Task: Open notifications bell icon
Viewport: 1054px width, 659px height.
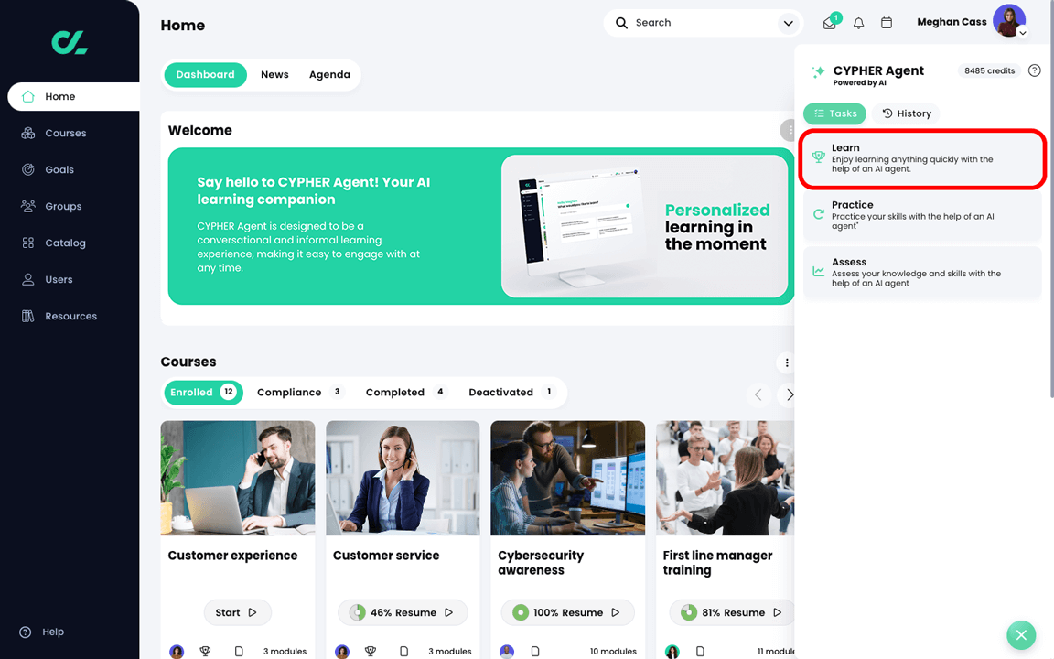Action: click(x=858, y=23)
